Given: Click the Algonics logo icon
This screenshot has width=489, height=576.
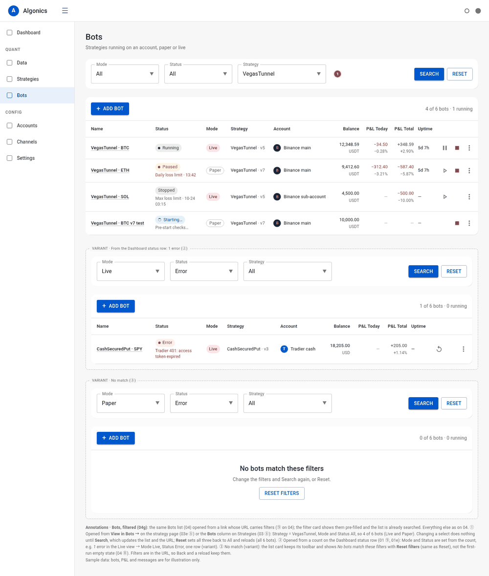Looking at the screenshot, I should click(14, 11).
